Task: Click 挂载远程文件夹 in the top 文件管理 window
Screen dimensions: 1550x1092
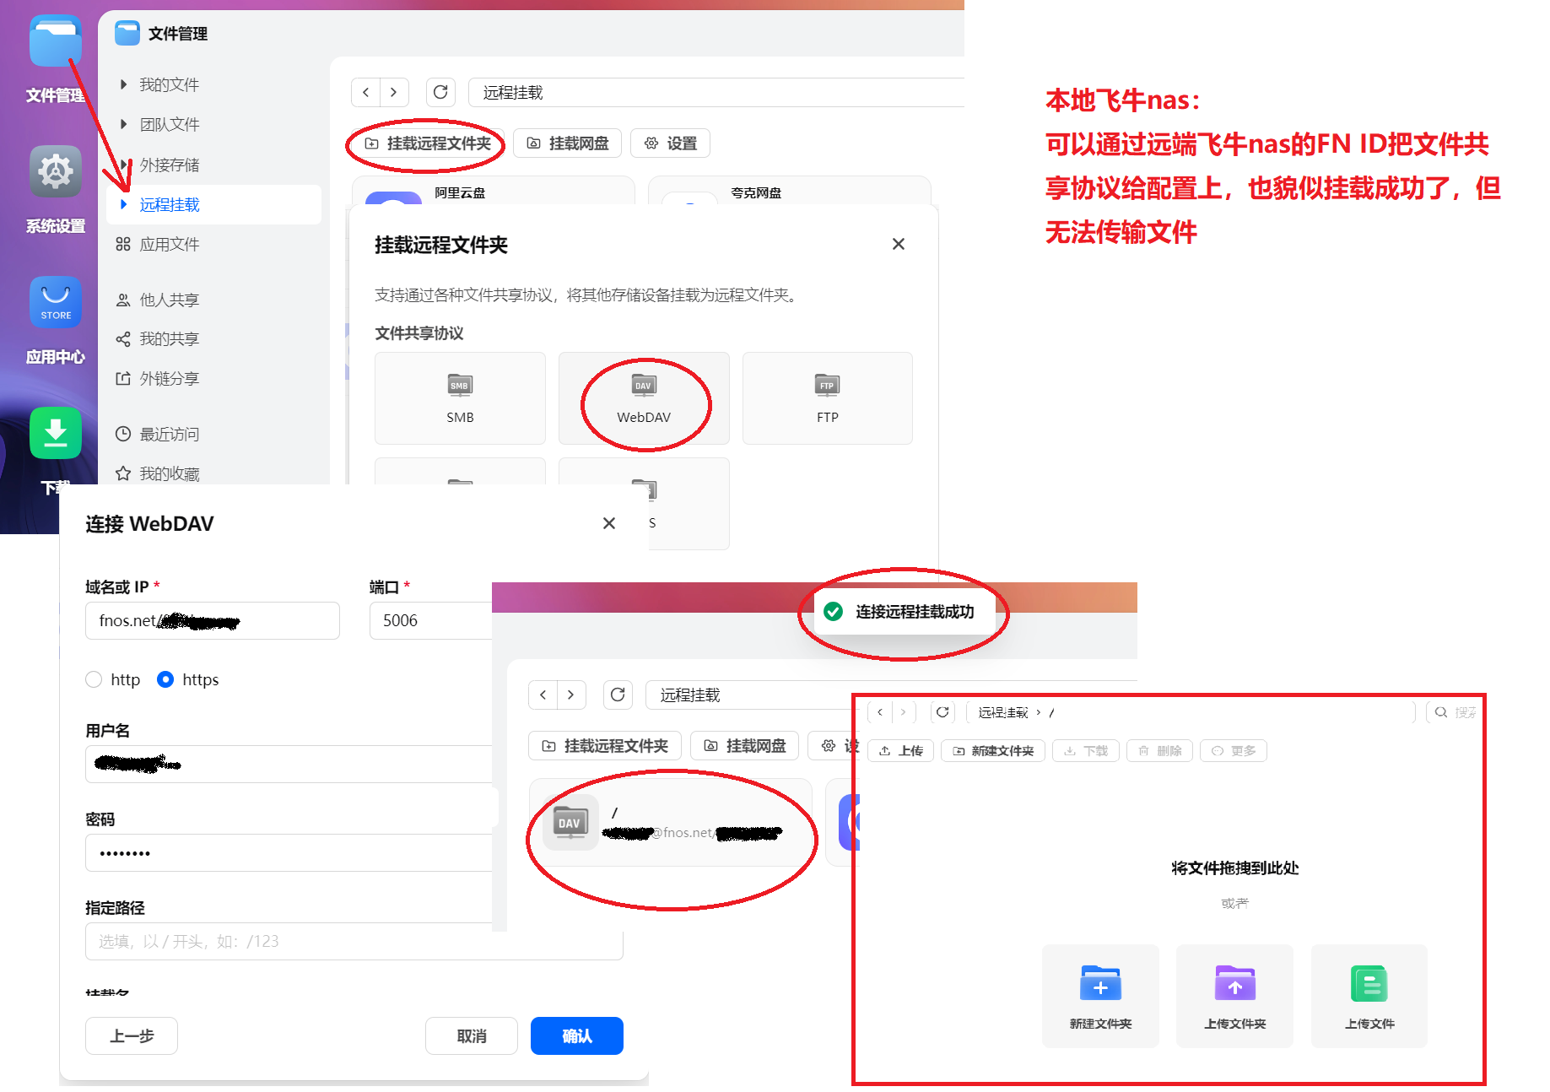Action: click(x=428, y=143)
